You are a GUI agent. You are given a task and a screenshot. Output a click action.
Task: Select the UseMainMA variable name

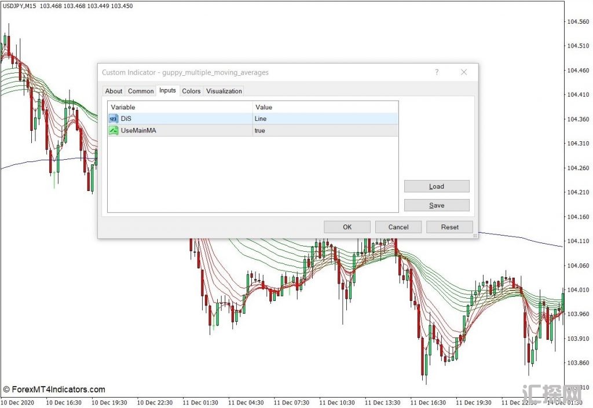(138, 130)
